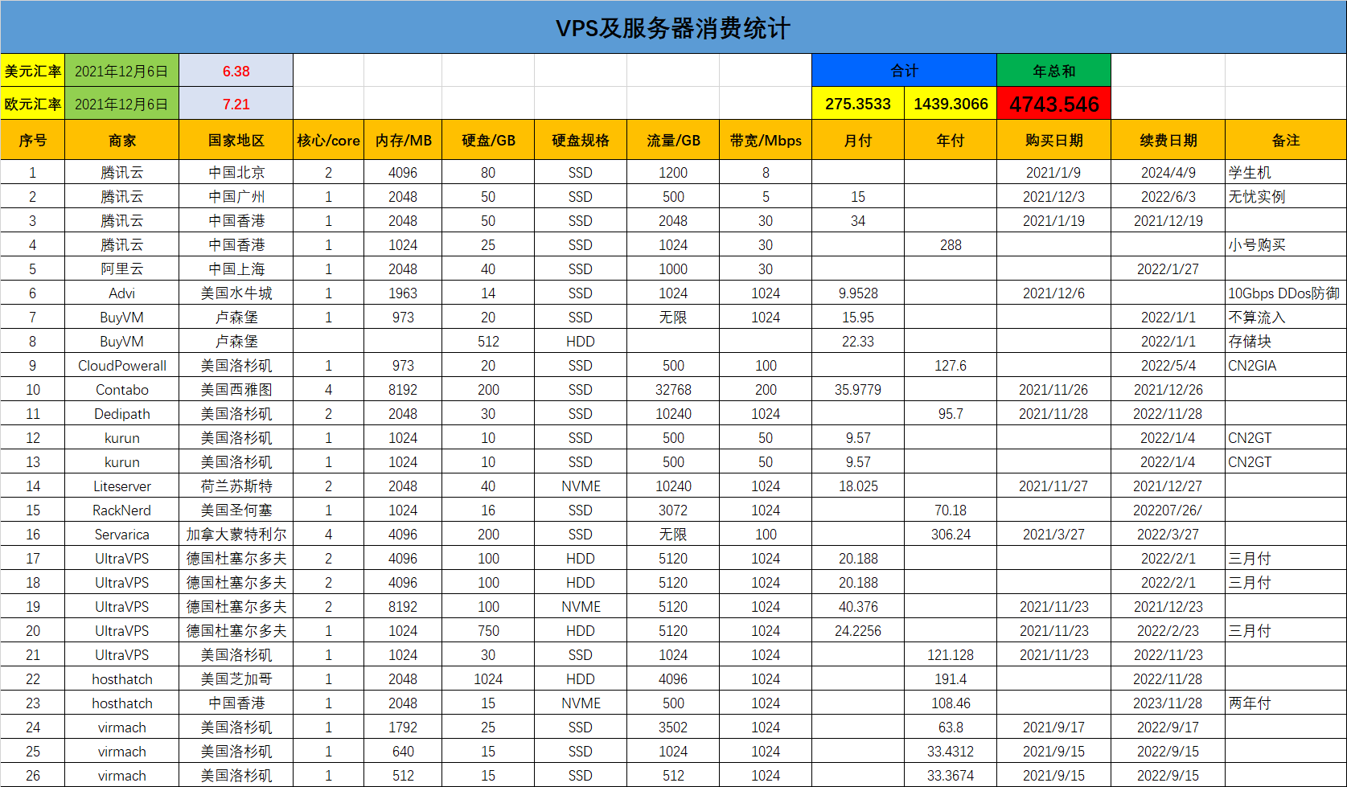Viewport: 1347px width, 787px height.
Task: Select the 无忧实例 note cell
Action: tap(1286, 196)
